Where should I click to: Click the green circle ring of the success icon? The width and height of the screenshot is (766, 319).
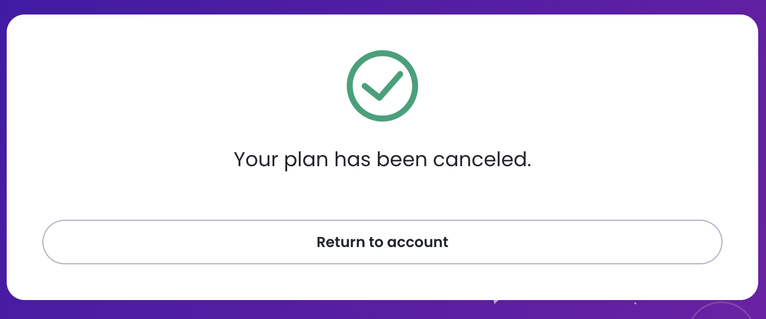click(382, 54)
